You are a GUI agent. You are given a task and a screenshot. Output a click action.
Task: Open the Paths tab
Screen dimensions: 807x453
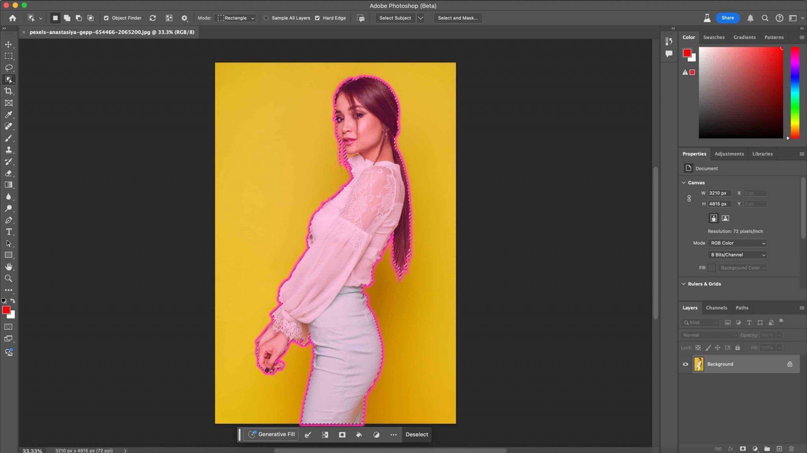(742, 308)
